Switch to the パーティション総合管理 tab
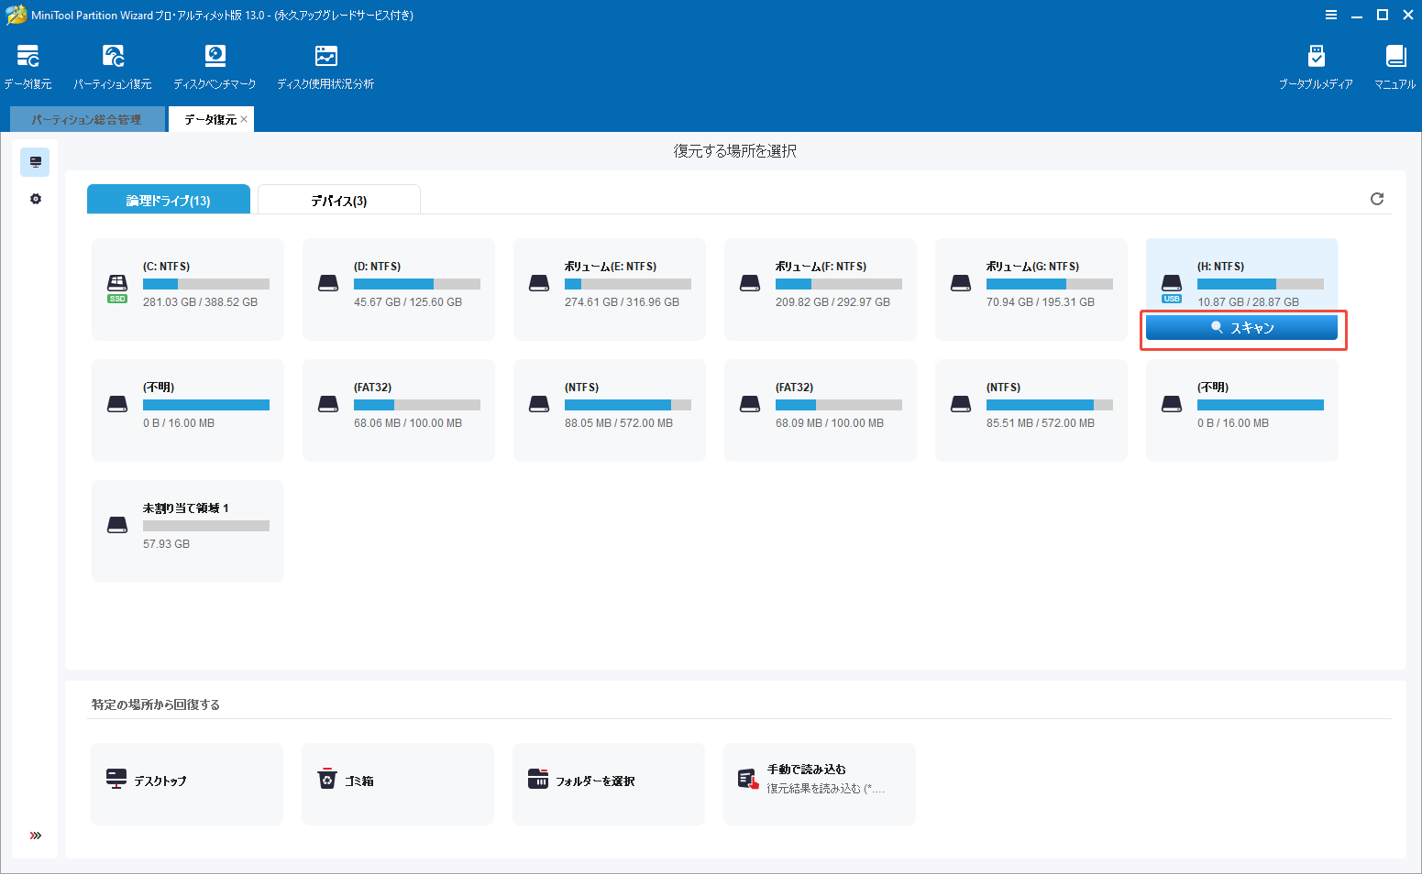The width and height of the screenshot is (1422, 874). [x=87, y=118]
